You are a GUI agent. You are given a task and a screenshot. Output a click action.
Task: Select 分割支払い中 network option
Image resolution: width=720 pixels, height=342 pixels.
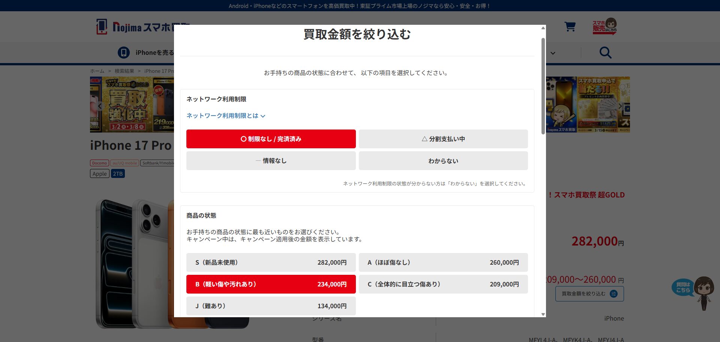pyautogui.click(x=443, y=139)
